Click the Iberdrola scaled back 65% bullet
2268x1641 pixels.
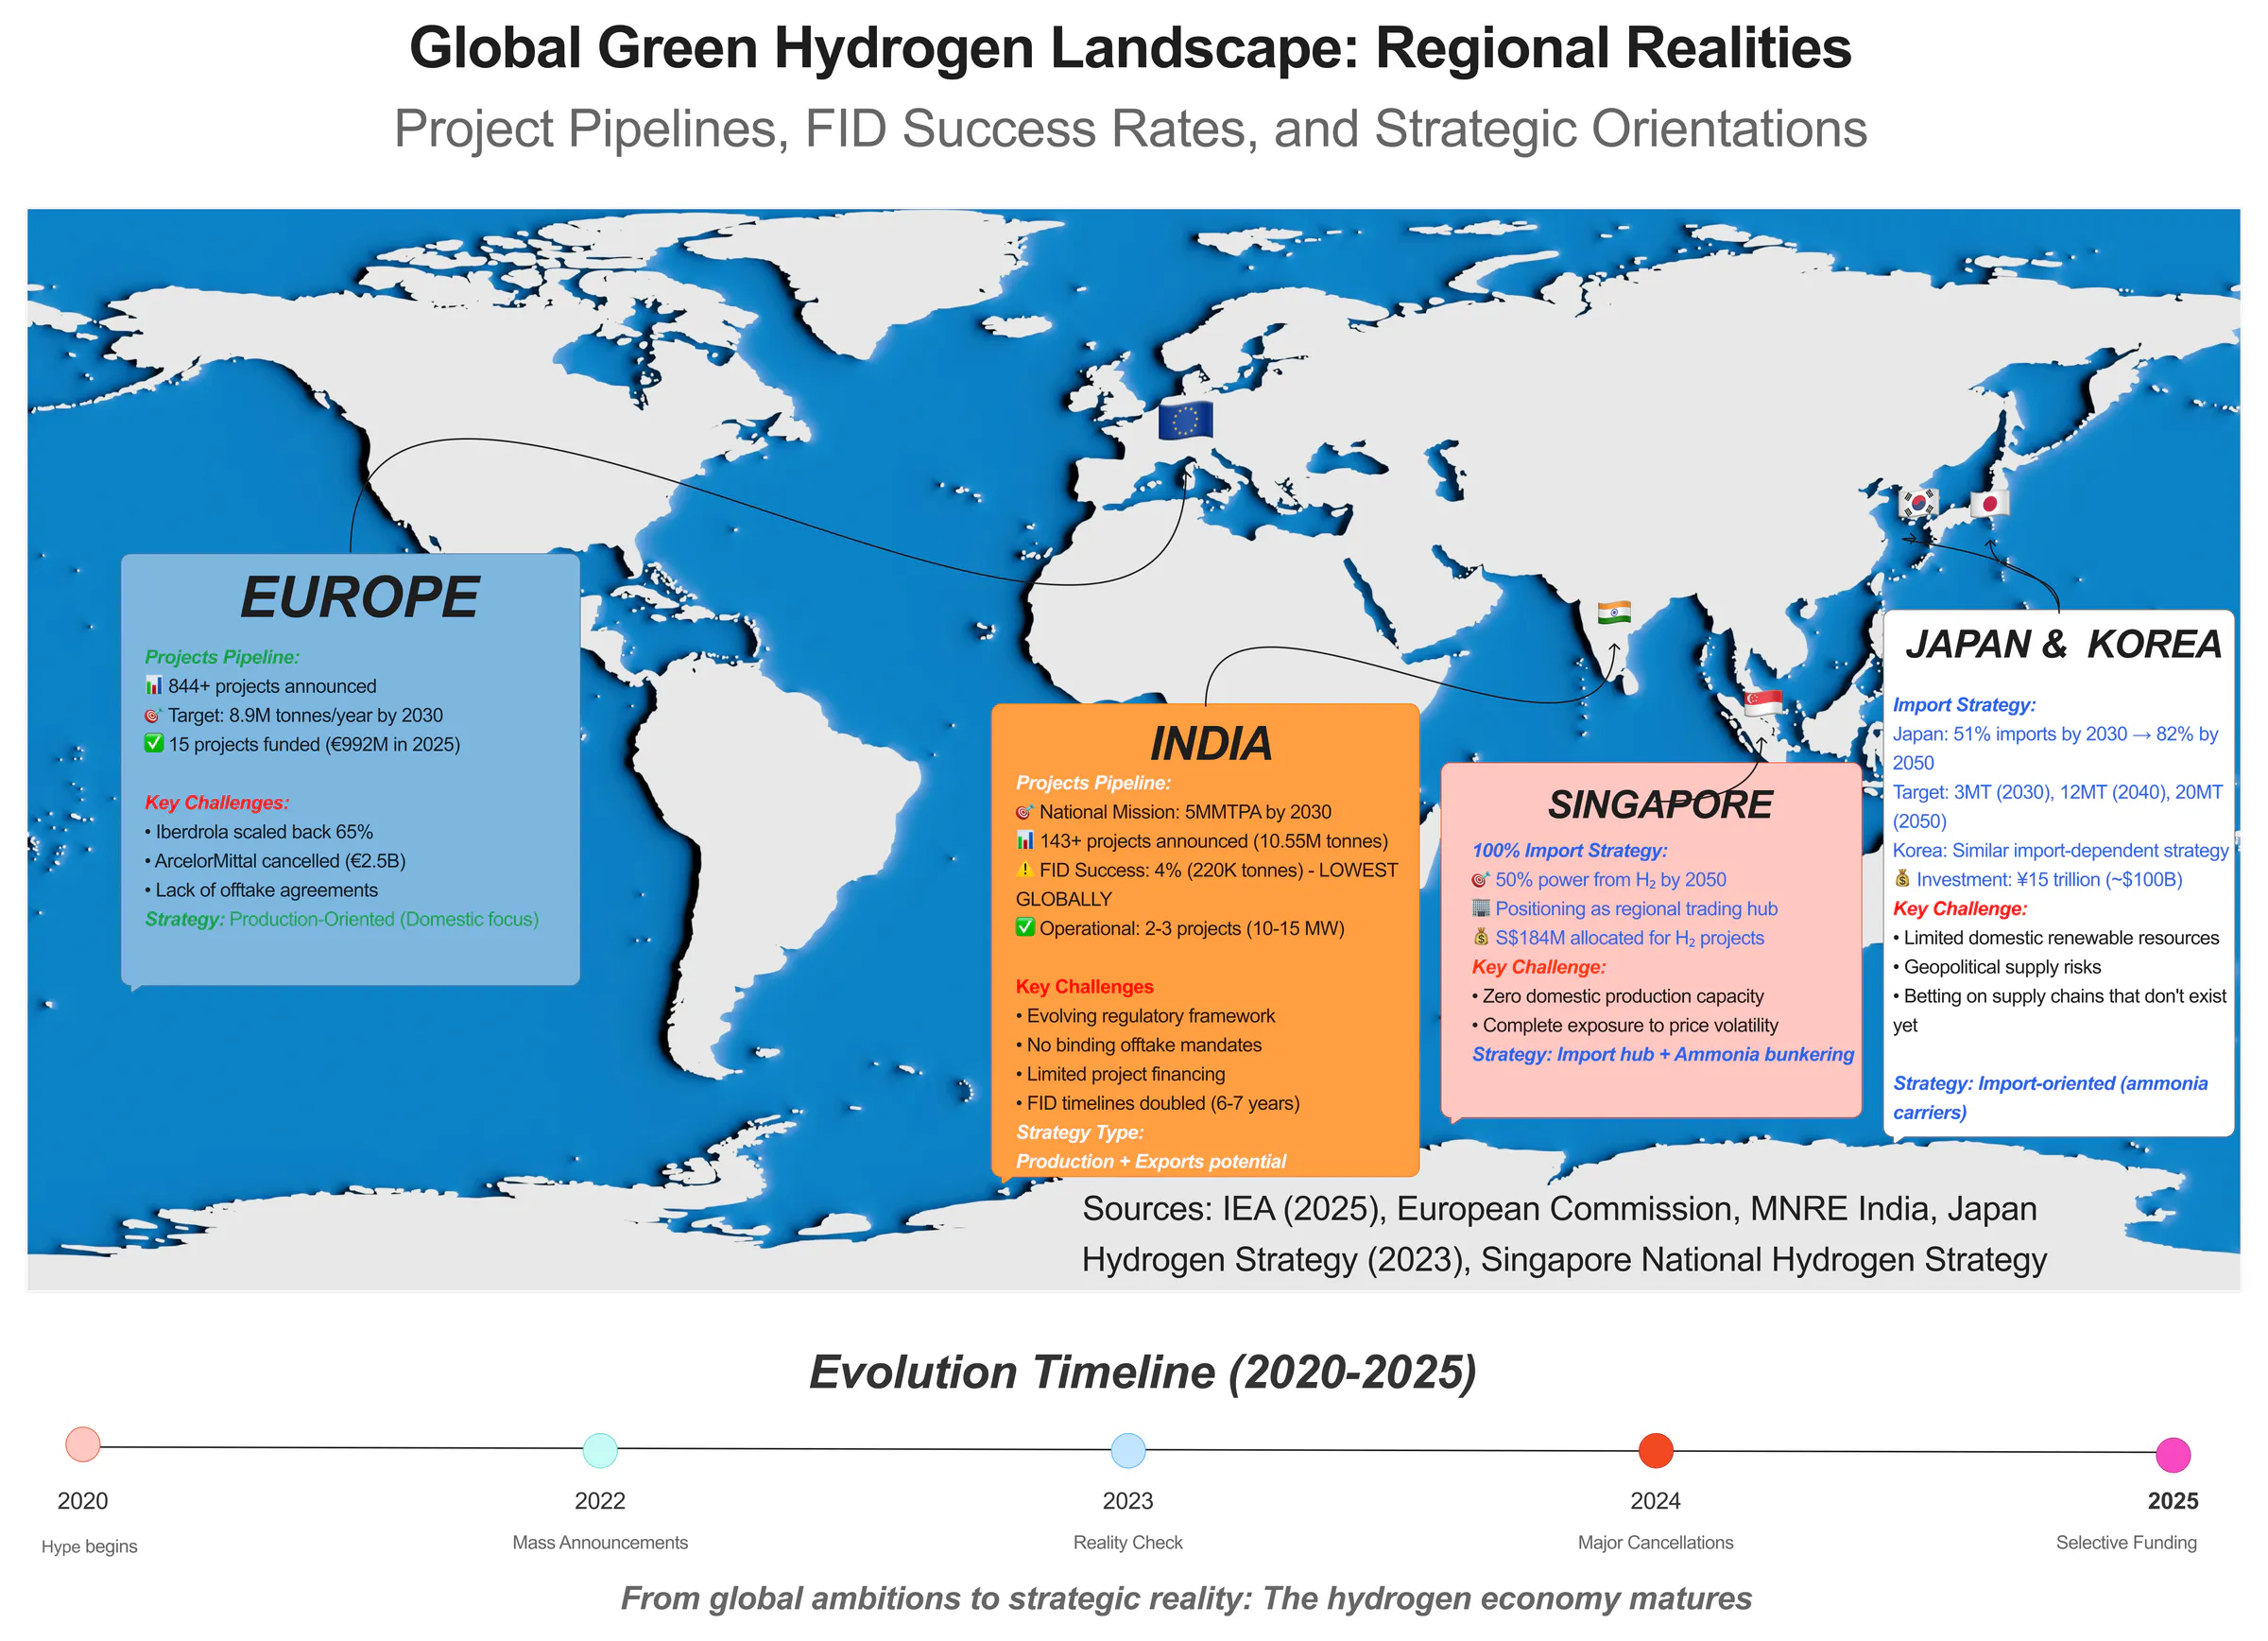click(260, 831)
